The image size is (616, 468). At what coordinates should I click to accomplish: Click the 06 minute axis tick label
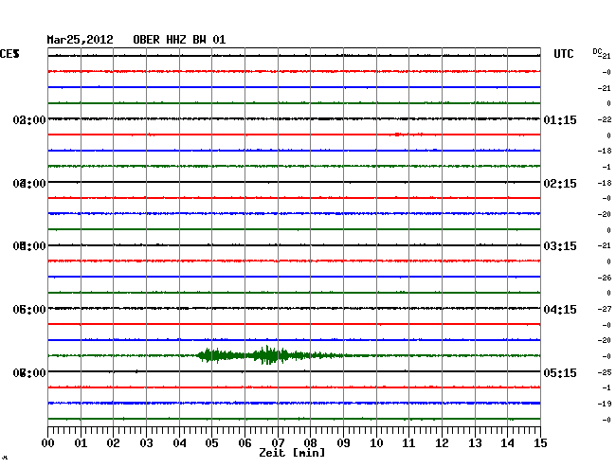point(245,443)
